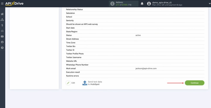This screenshot has height=108, width=211.
Task: Open the YouTube video icon in sidebar
Action: pos(2,36)
